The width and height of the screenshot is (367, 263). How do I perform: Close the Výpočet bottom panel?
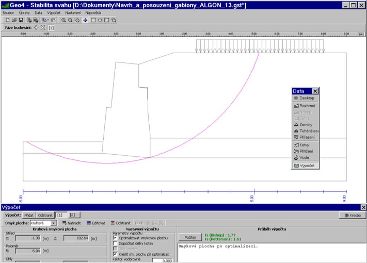363,207
